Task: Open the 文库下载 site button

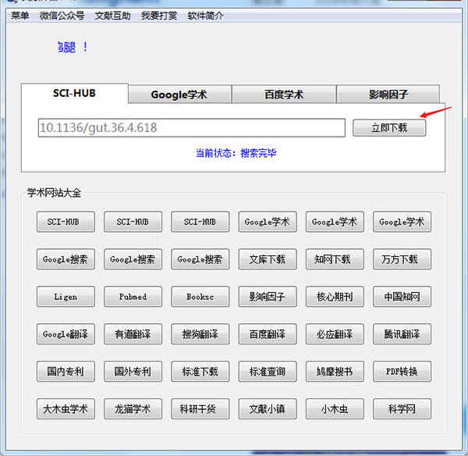Action: click(x=268, y=259)
